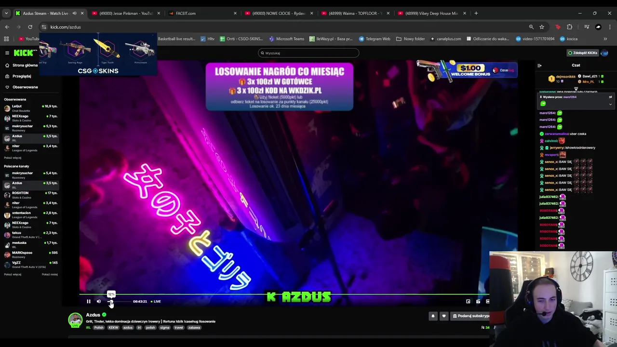Expand followed list with Pokaż więcej
The height and width of the screenshot is (347, 617).
[x=13, y=158]
